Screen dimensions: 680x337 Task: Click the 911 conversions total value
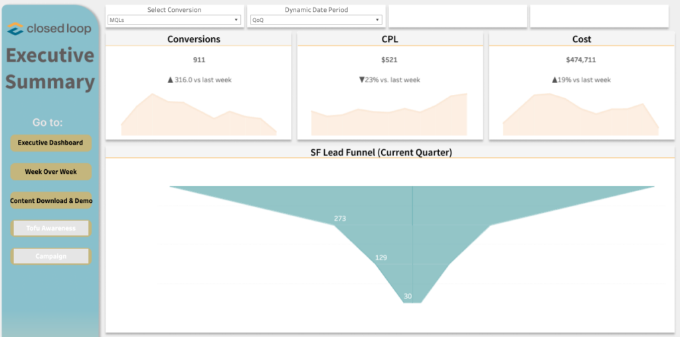(199, 60)
